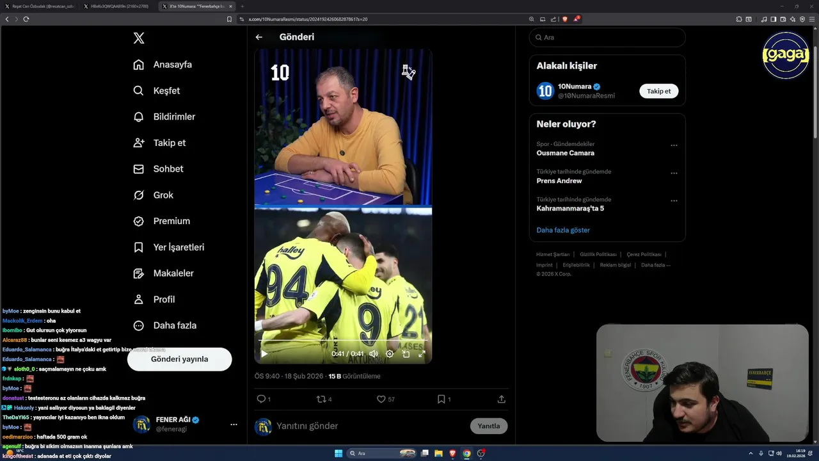Click the 15 B Görüntüleme view count
Screen dimensions: 819x461
coord(354,376)
